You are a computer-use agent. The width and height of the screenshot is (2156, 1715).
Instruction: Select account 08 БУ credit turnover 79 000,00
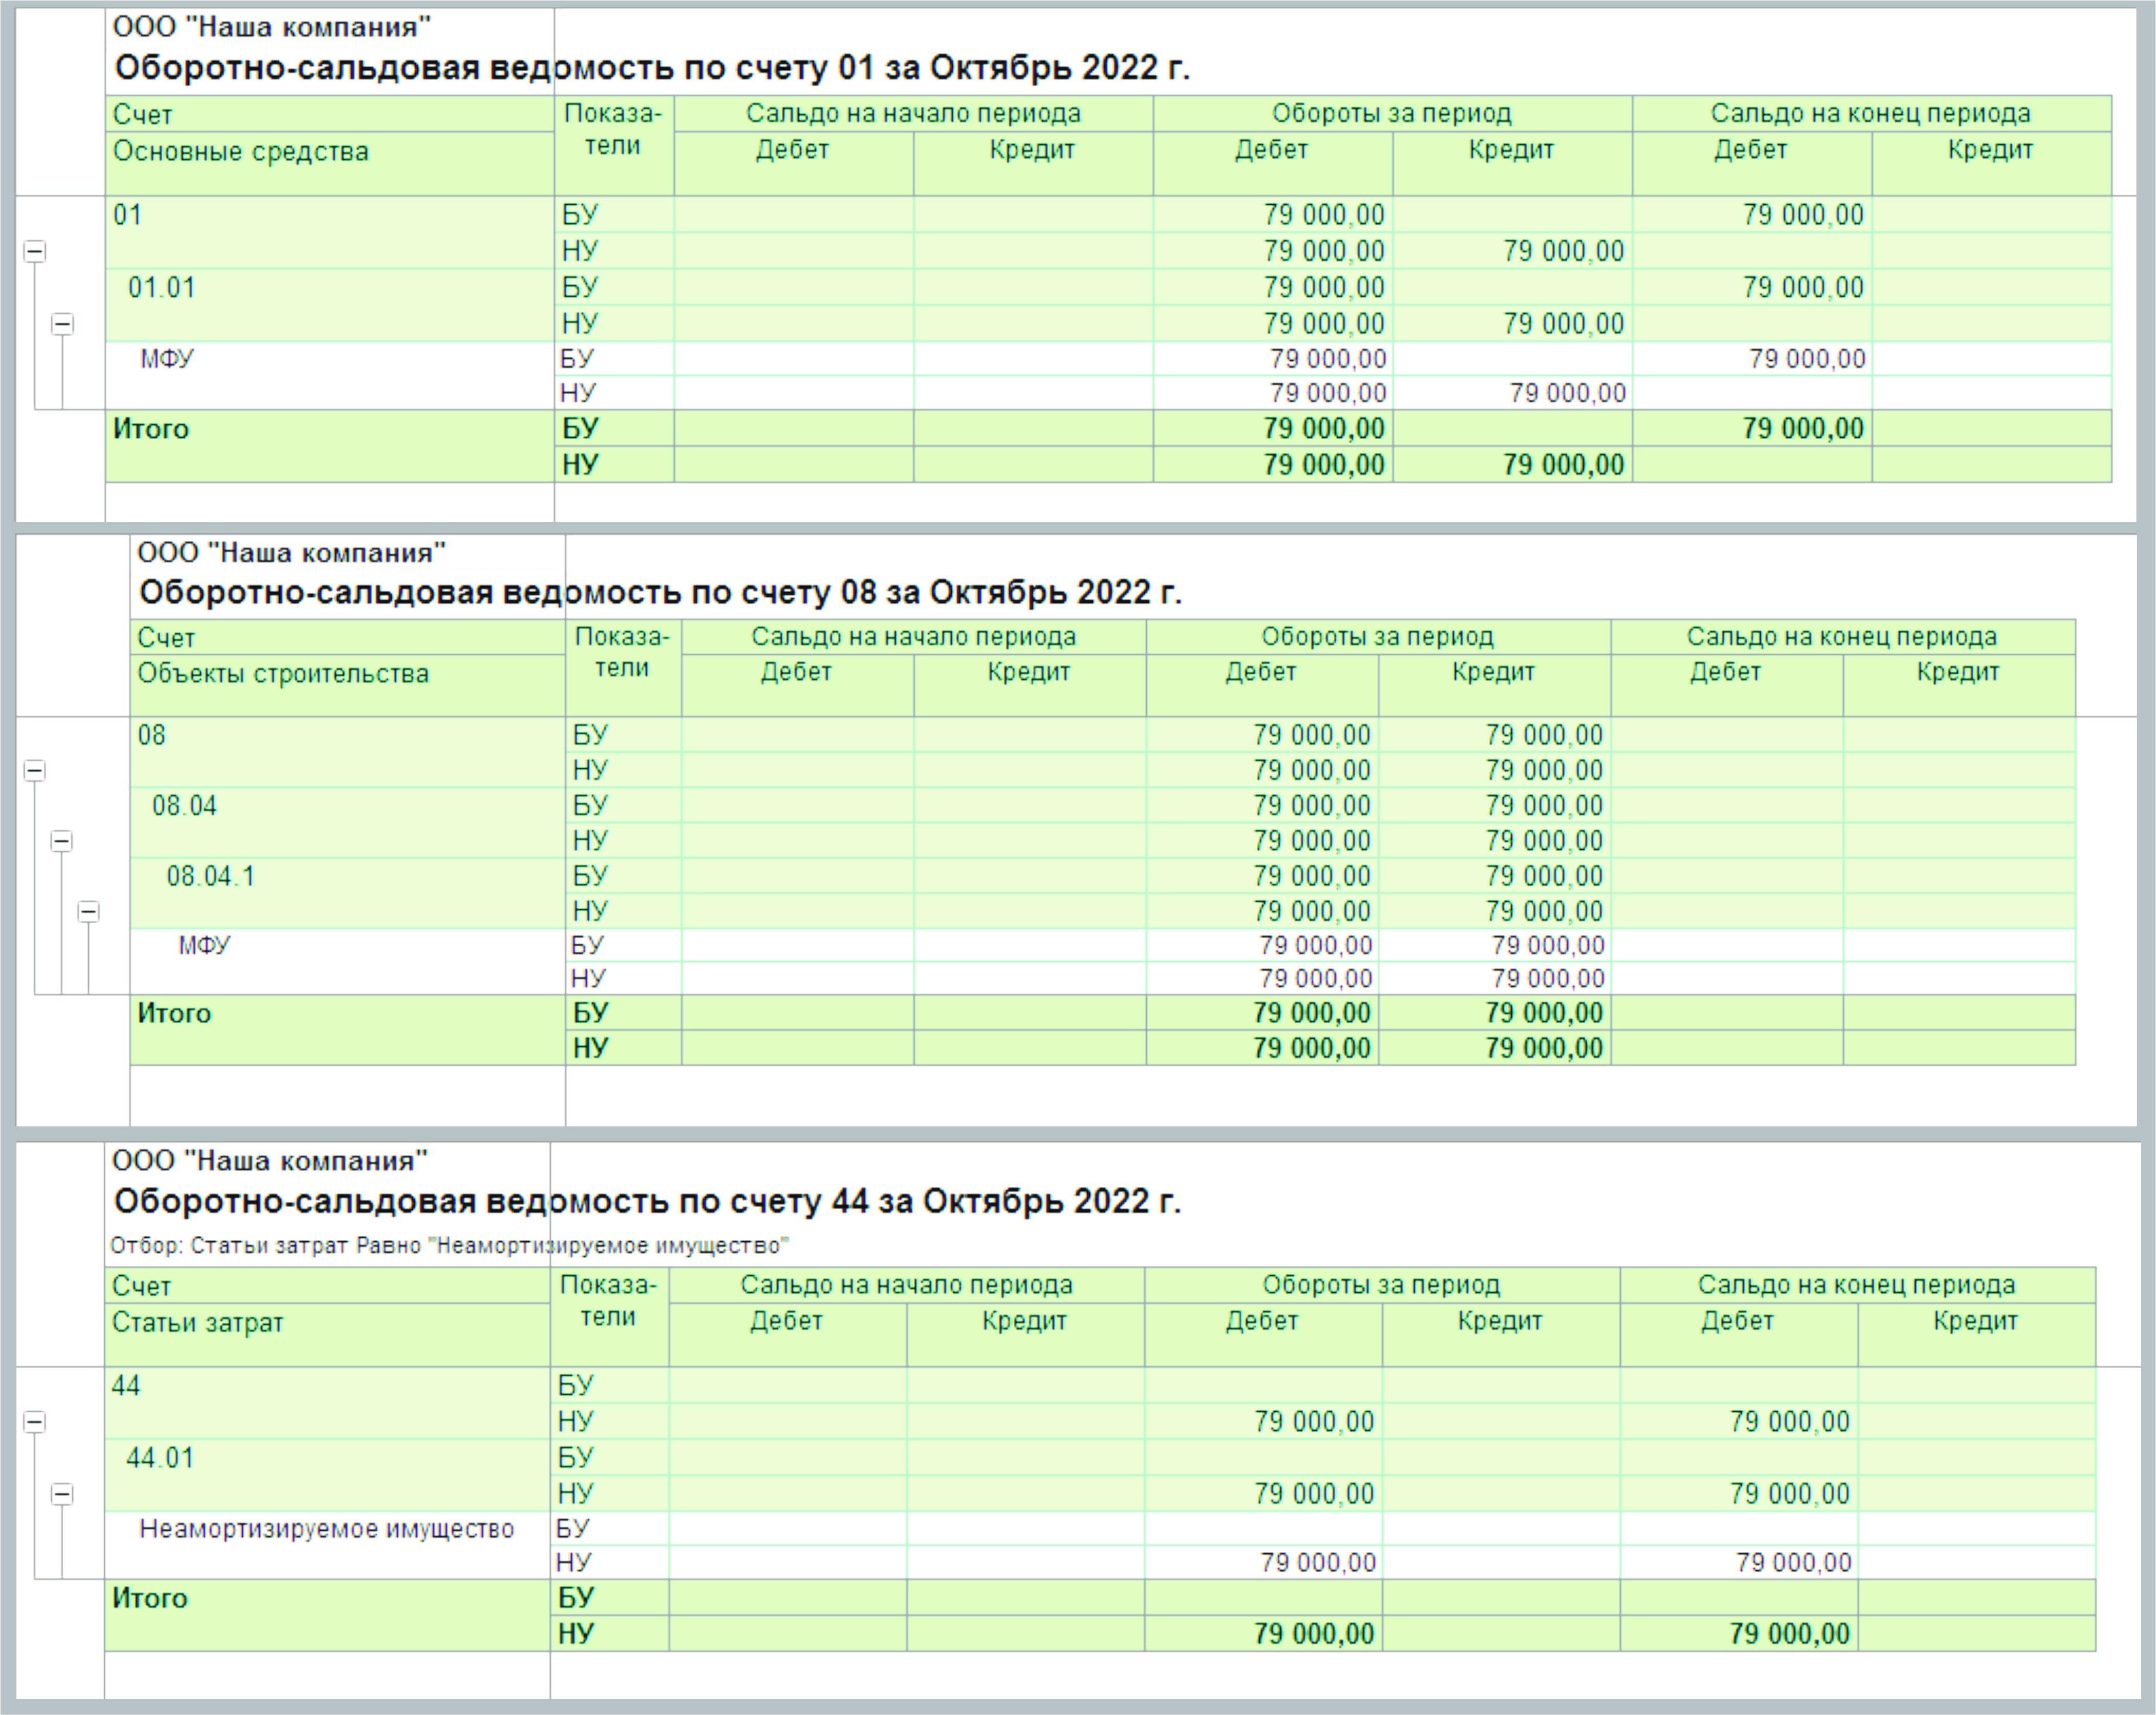(x=1495, y=735)
